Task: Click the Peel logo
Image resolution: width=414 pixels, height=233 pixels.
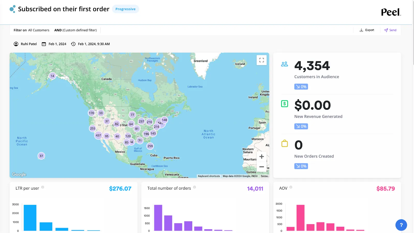Action: pyautogui.click(x=391, y=12)
